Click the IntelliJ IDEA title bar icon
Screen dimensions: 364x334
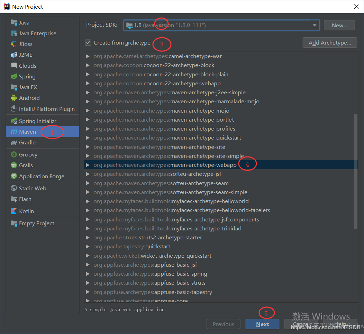point(7,7)
